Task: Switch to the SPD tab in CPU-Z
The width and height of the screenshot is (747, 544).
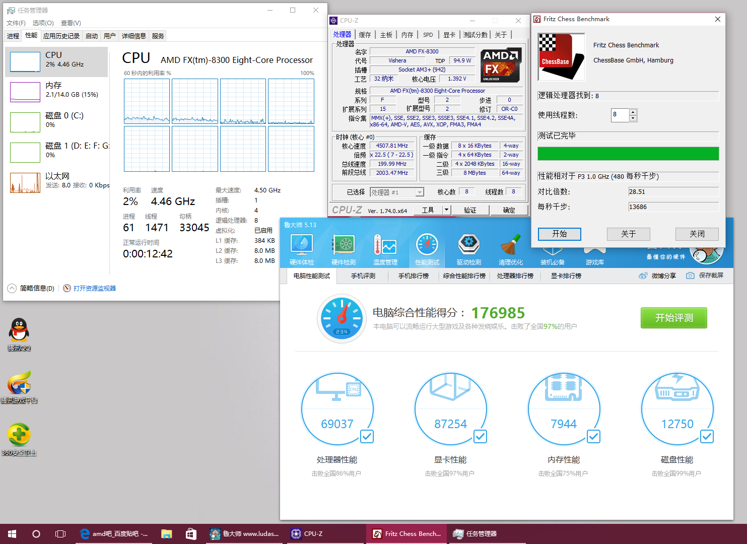Action: (x=428, y=35)
